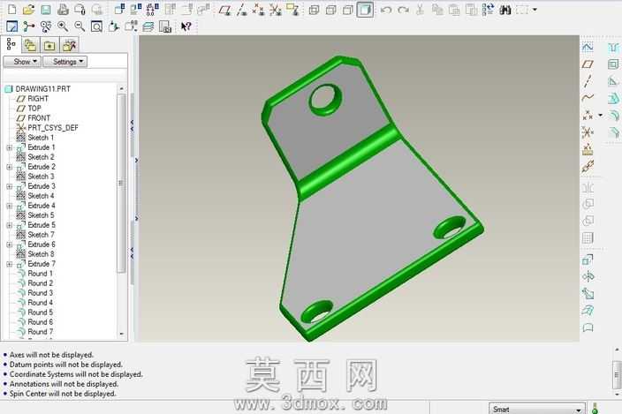Expand the Extrude 3 feature node
The height and width of the screenshot is (414, 622).
pos(10,186)
